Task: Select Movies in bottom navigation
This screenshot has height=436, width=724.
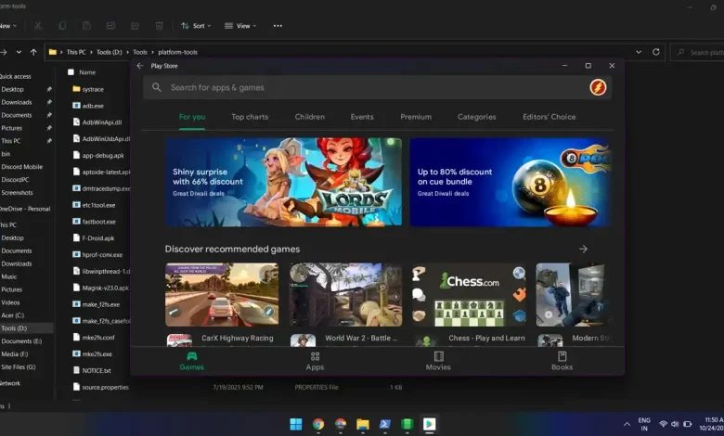Action: pos(438,361)
